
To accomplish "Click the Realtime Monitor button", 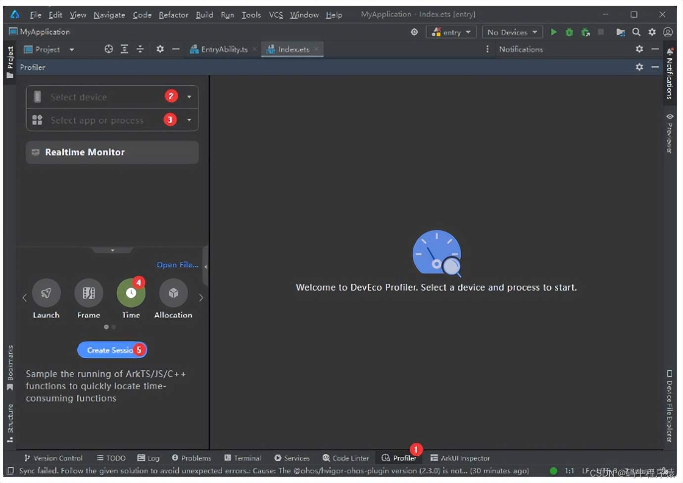I will pyautogui.click(x=112, y=152).
